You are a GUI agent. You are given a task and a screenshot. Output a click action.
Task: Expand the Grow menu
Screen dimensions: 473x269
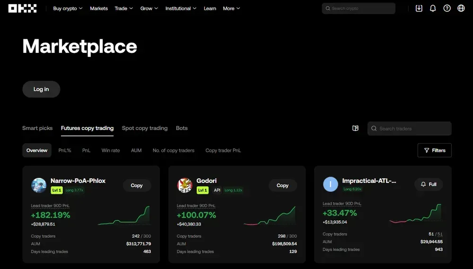[149, 9]
